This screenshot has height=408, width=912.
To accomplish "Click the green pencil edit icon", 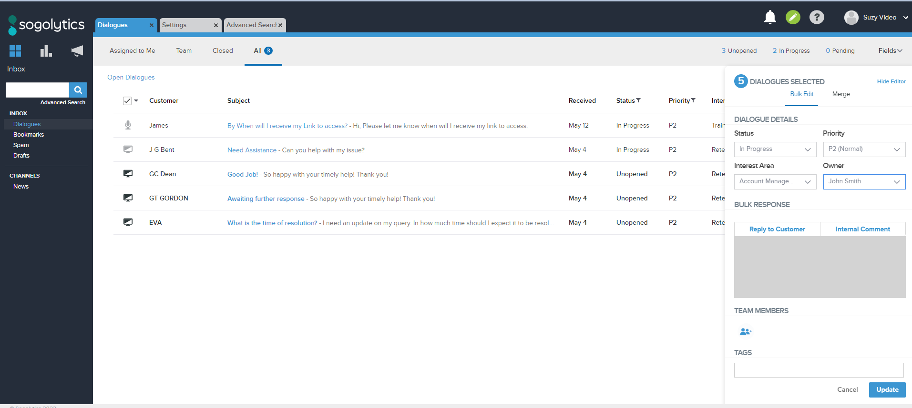I will click(x=793, y=18).
